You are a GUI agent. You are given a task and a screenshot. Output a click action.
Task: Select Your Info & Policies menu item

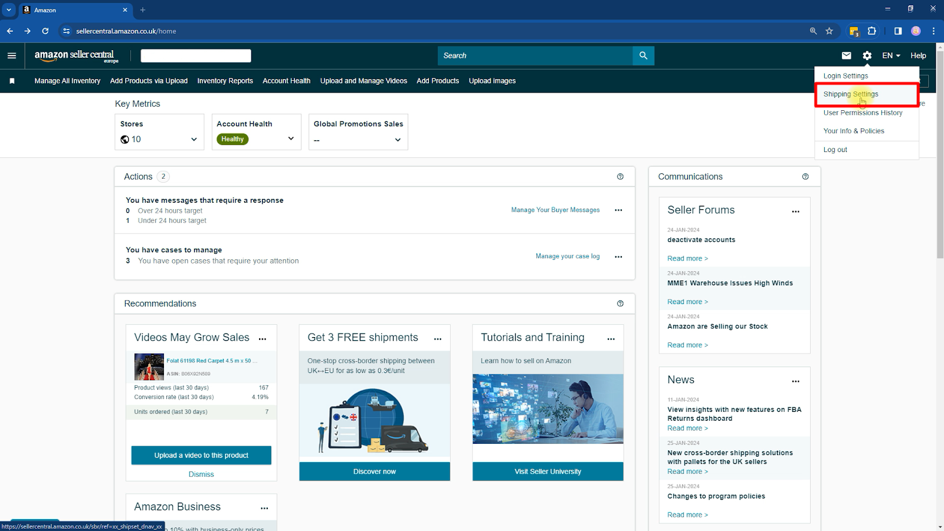tap(854, 131)
